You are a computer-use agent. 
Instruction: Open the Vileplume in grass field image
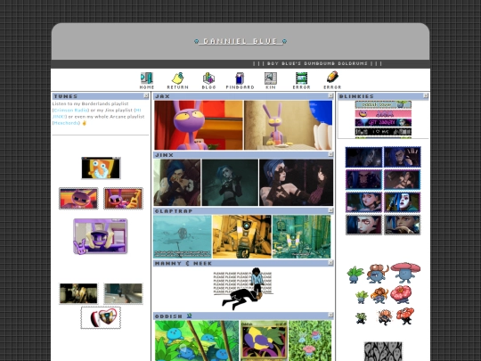point(310,340)
